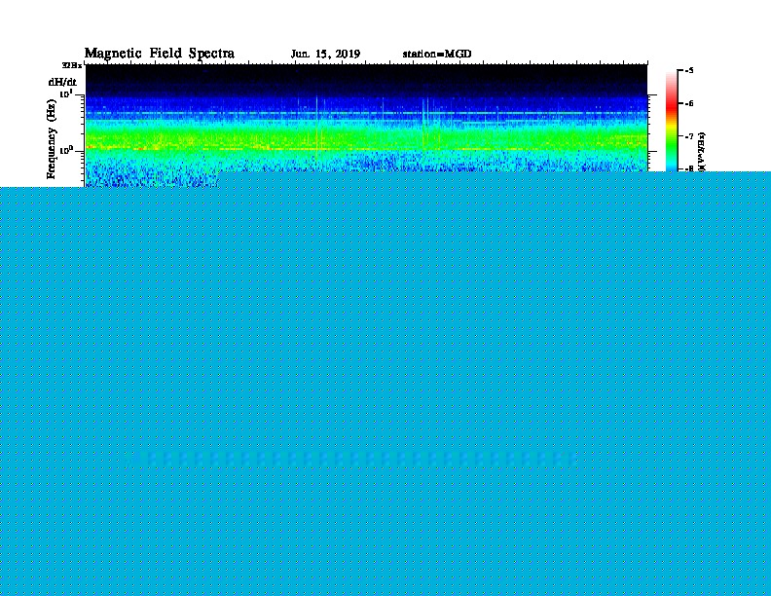Click the "station=MGD" label
Screen dimensions: 771x596
pos(437,55)
